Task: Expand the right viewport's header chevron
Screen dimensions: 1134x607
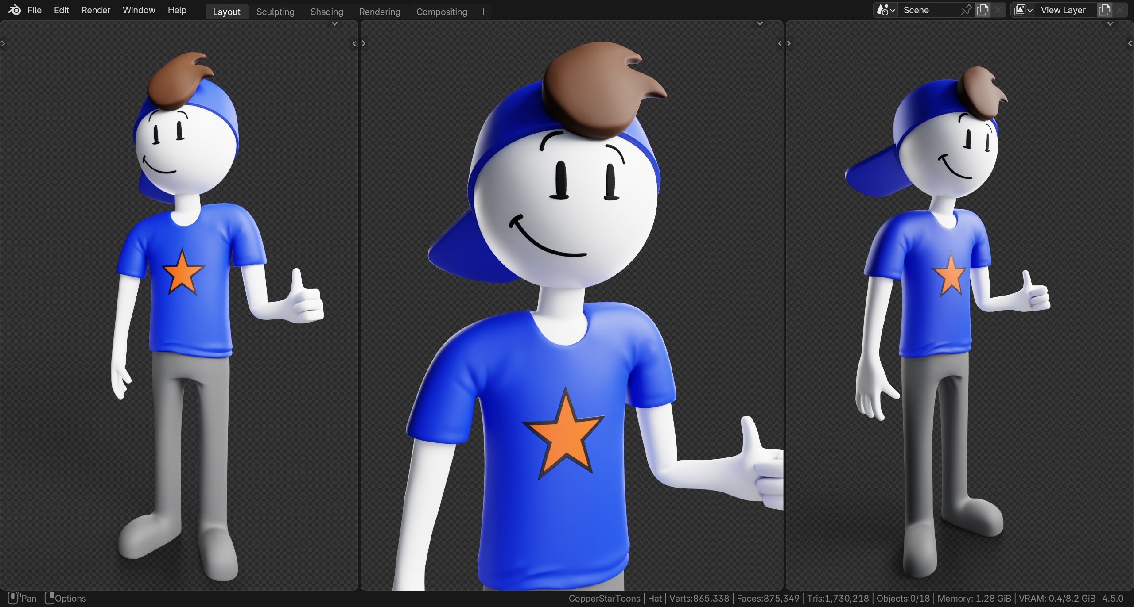Action: [x=1110, y=24]
